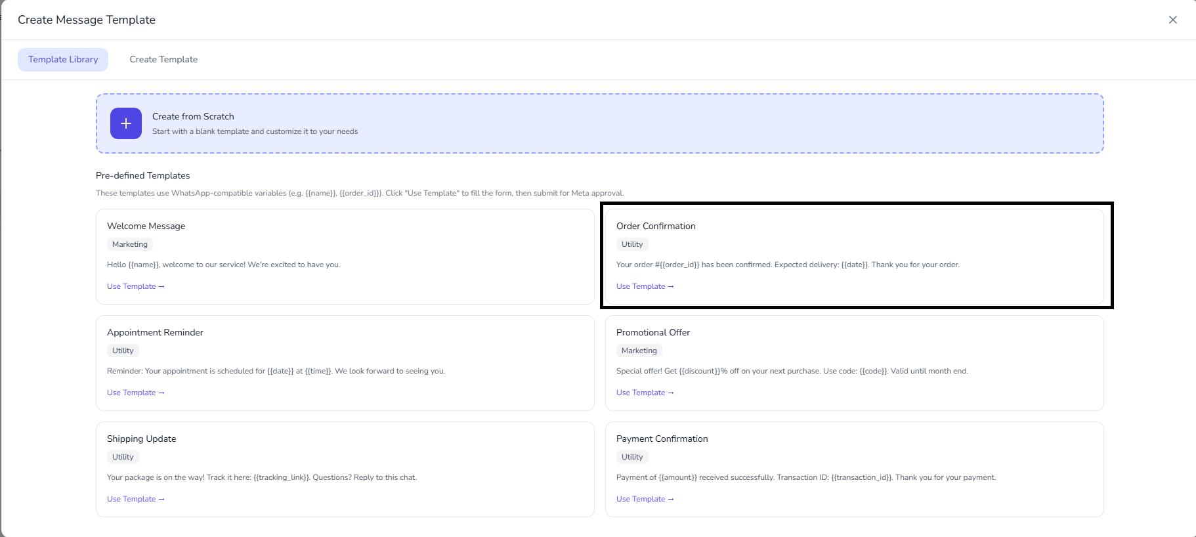Select the Create from Scratch heading text
The height and width of the screenshot is (537, 1196).
(x=193, y=116)
